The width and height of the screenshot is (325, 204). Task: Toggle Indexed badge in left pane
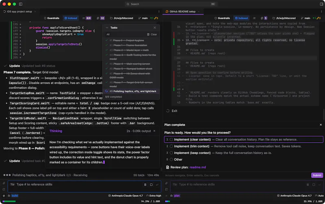[71, 18]
